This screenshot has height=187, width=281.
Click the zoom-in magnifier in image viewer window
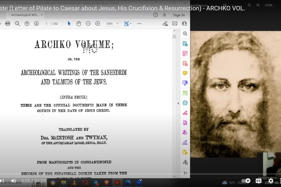click(258, 5)
